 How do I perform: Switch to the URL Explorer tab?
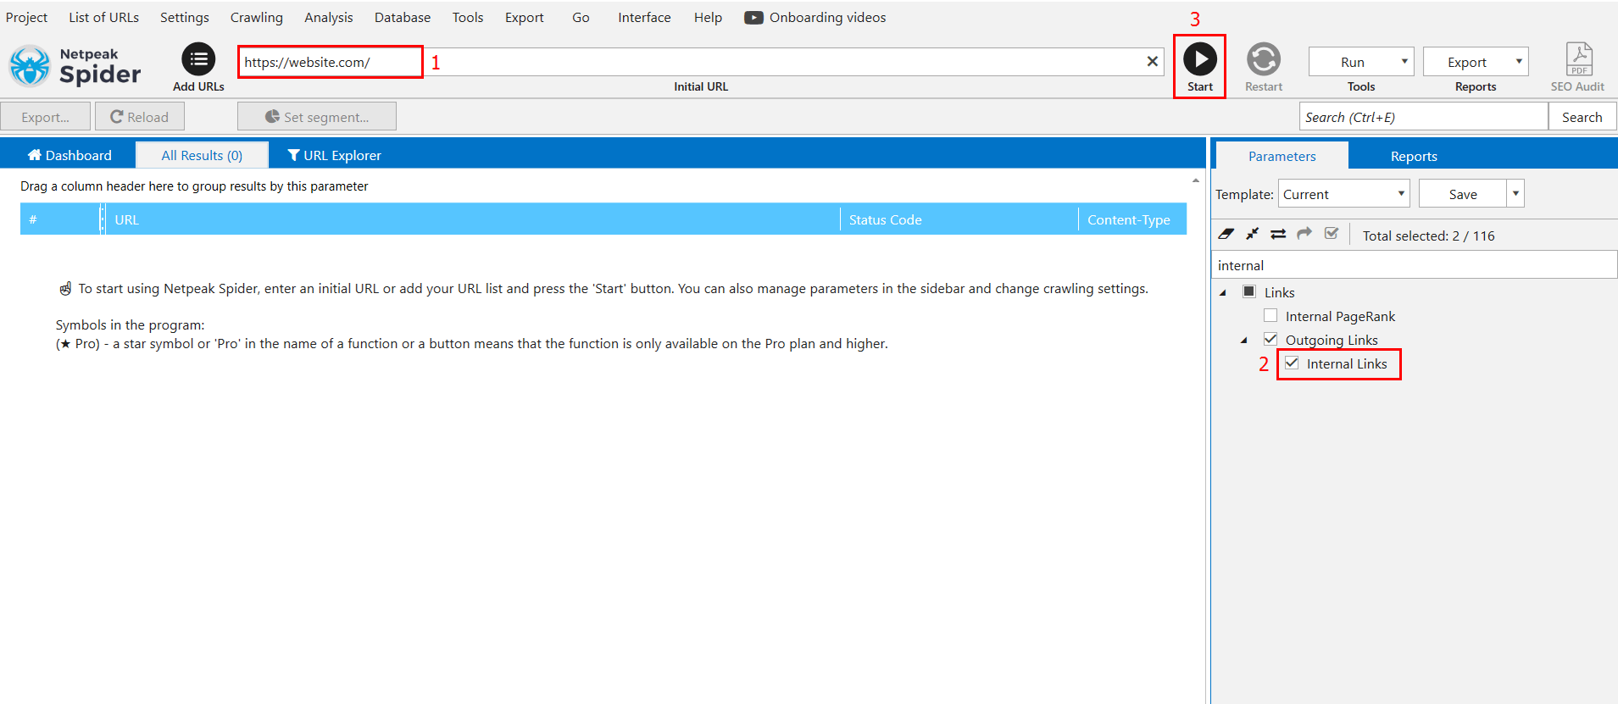(x=335, y=155)
